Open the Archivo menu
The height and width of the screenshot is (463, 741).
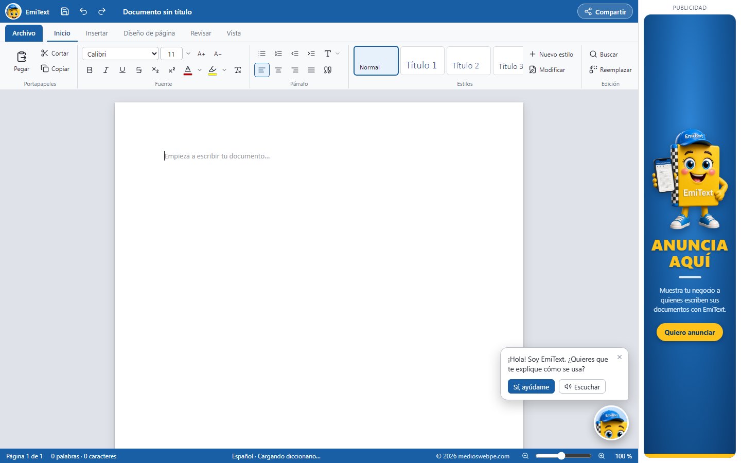coord(24,33)
